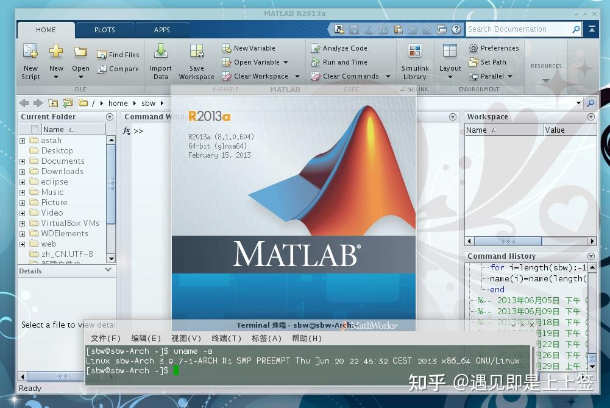Switch to the APPS tab
Viewport: 610px width, 408px height.
[x=161, y=29]
